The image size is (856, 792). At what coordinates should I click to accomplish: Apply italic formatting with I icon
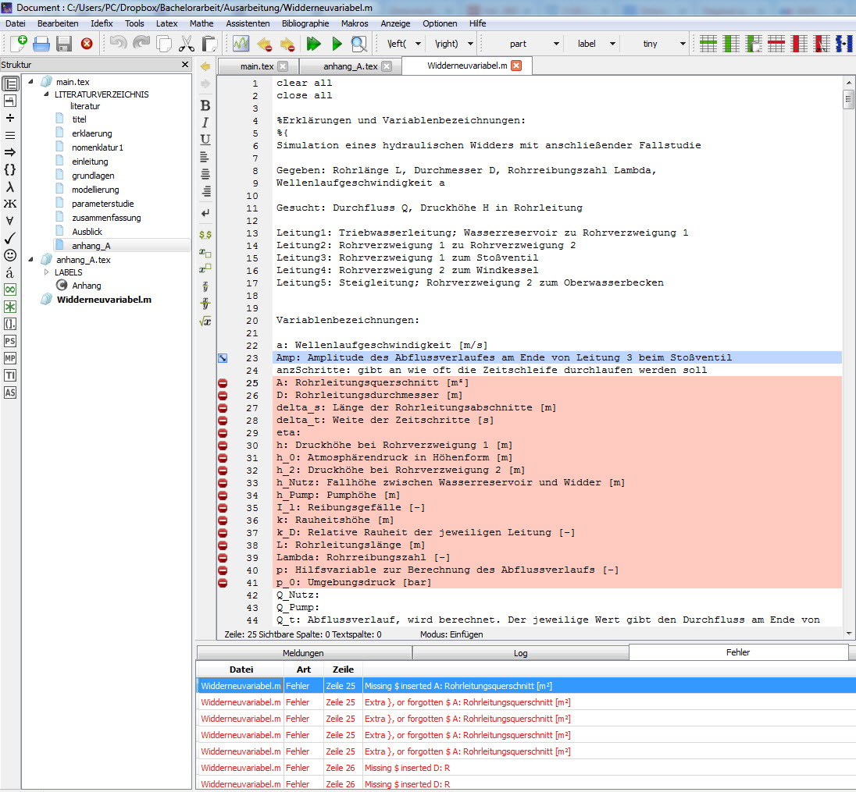205,123
